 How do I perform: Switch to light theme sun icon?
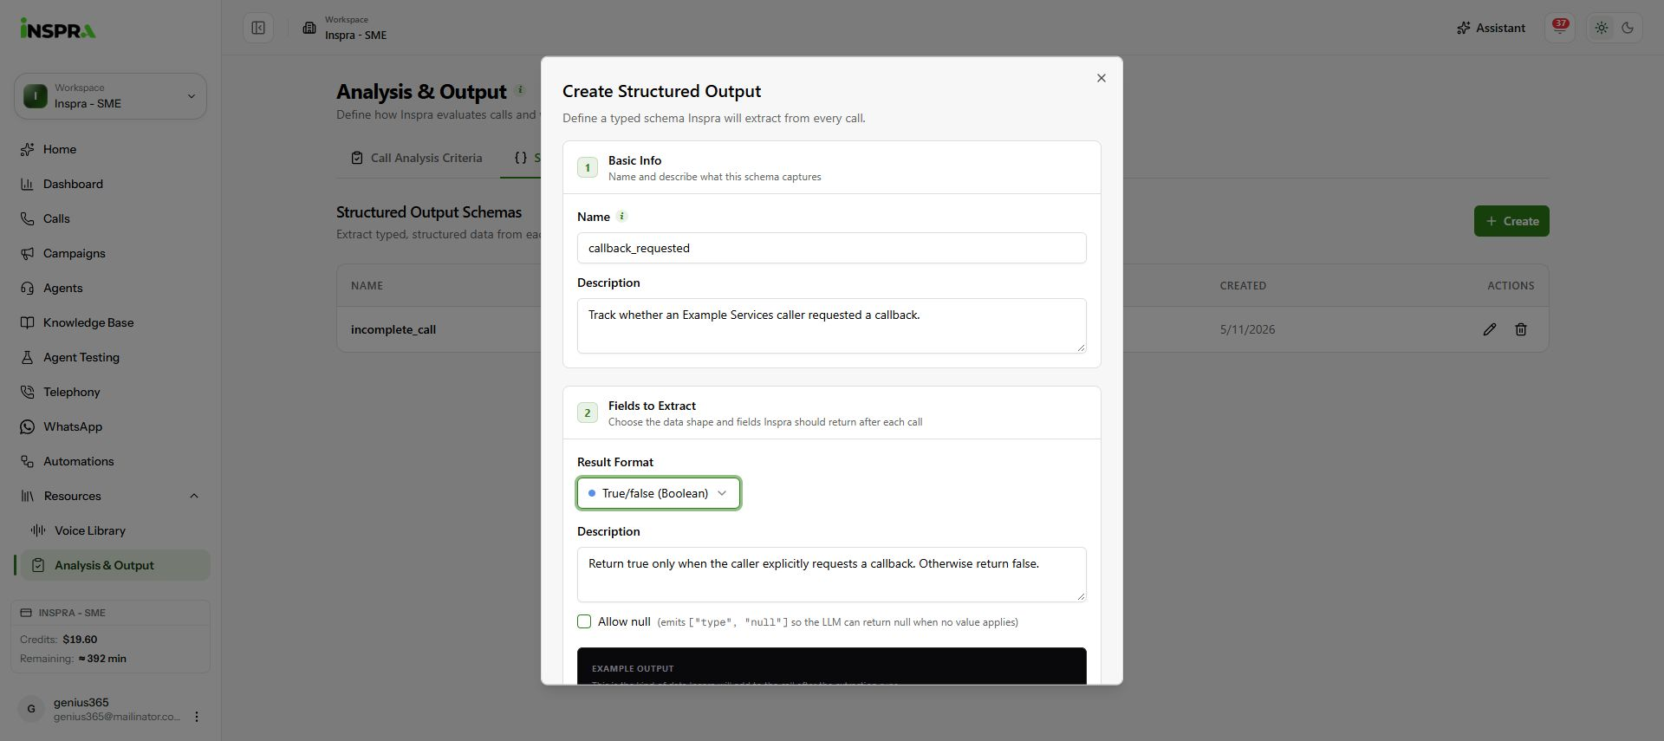click(x=1602, y=28)
